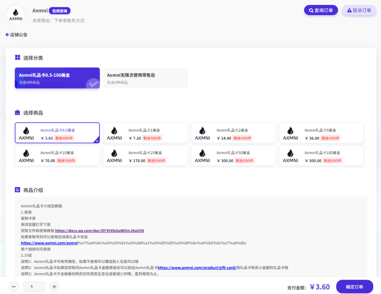Click the 选择商品 shopping bag icon
The height and width of the screenshot is (294, 381).
(x=17, y=112)
